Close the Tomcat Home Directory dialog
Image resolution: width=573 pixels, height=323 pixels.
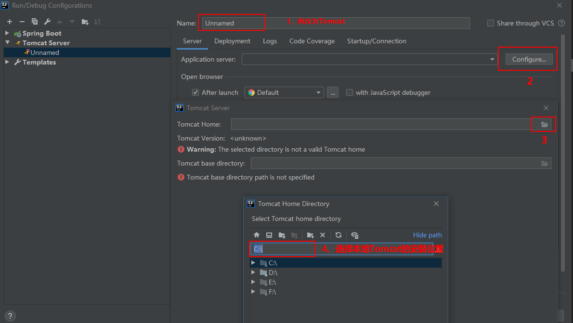pyautogui.click(x=436, y=204)
